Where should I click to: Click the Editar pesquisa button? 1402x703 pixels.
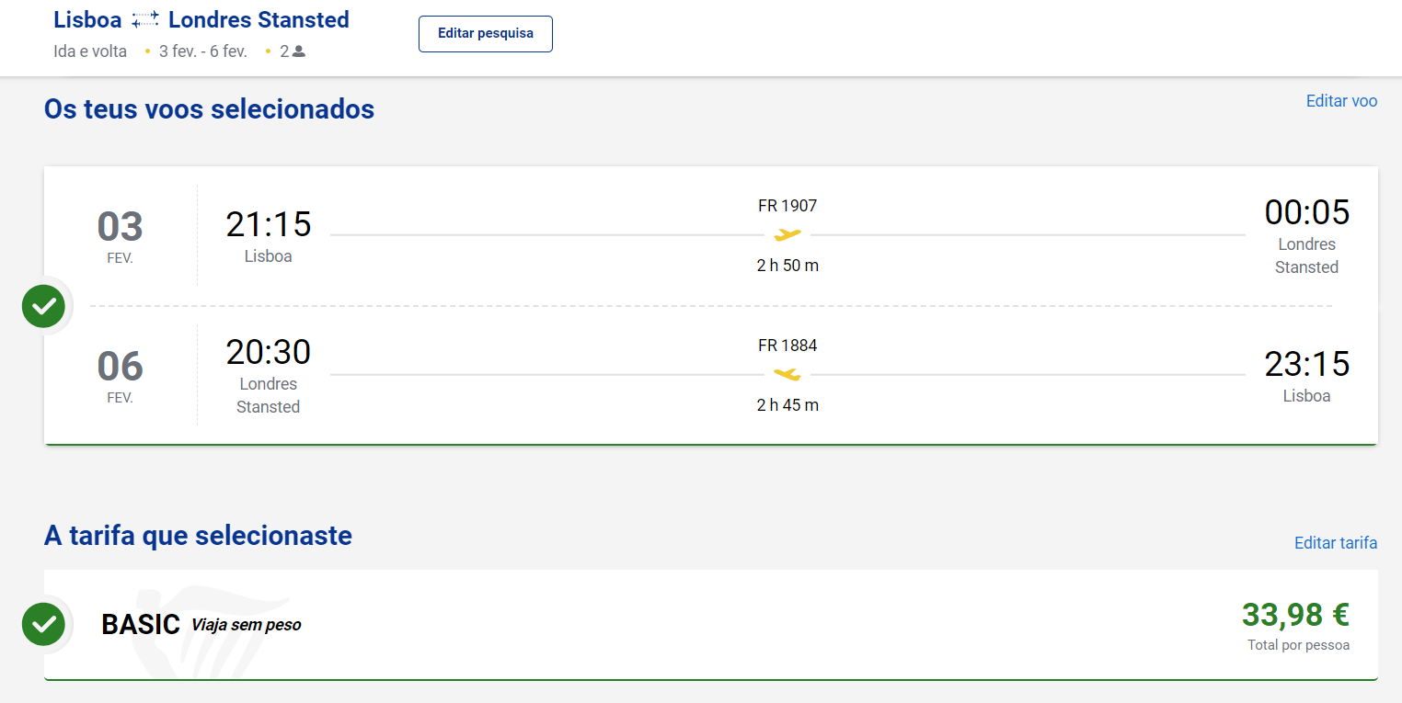[x=486, y=34]
